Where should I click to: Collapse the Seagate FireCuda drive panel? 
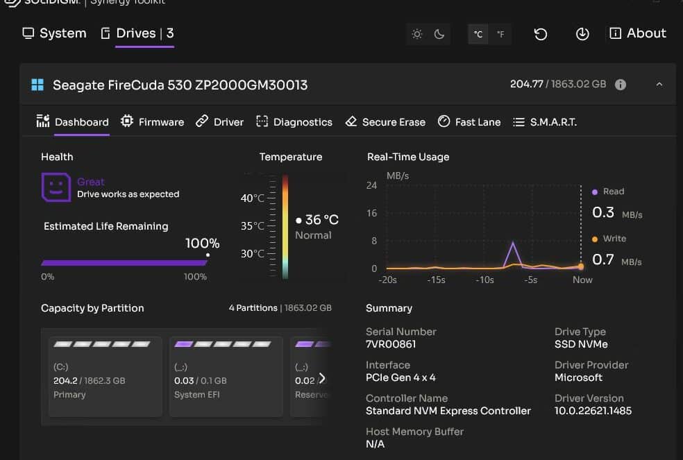coord(659,85)
